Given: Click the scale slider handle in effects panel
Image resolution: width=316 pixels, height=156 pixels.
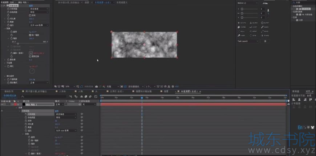Looking at the screenshot, I should coord(18,43).
